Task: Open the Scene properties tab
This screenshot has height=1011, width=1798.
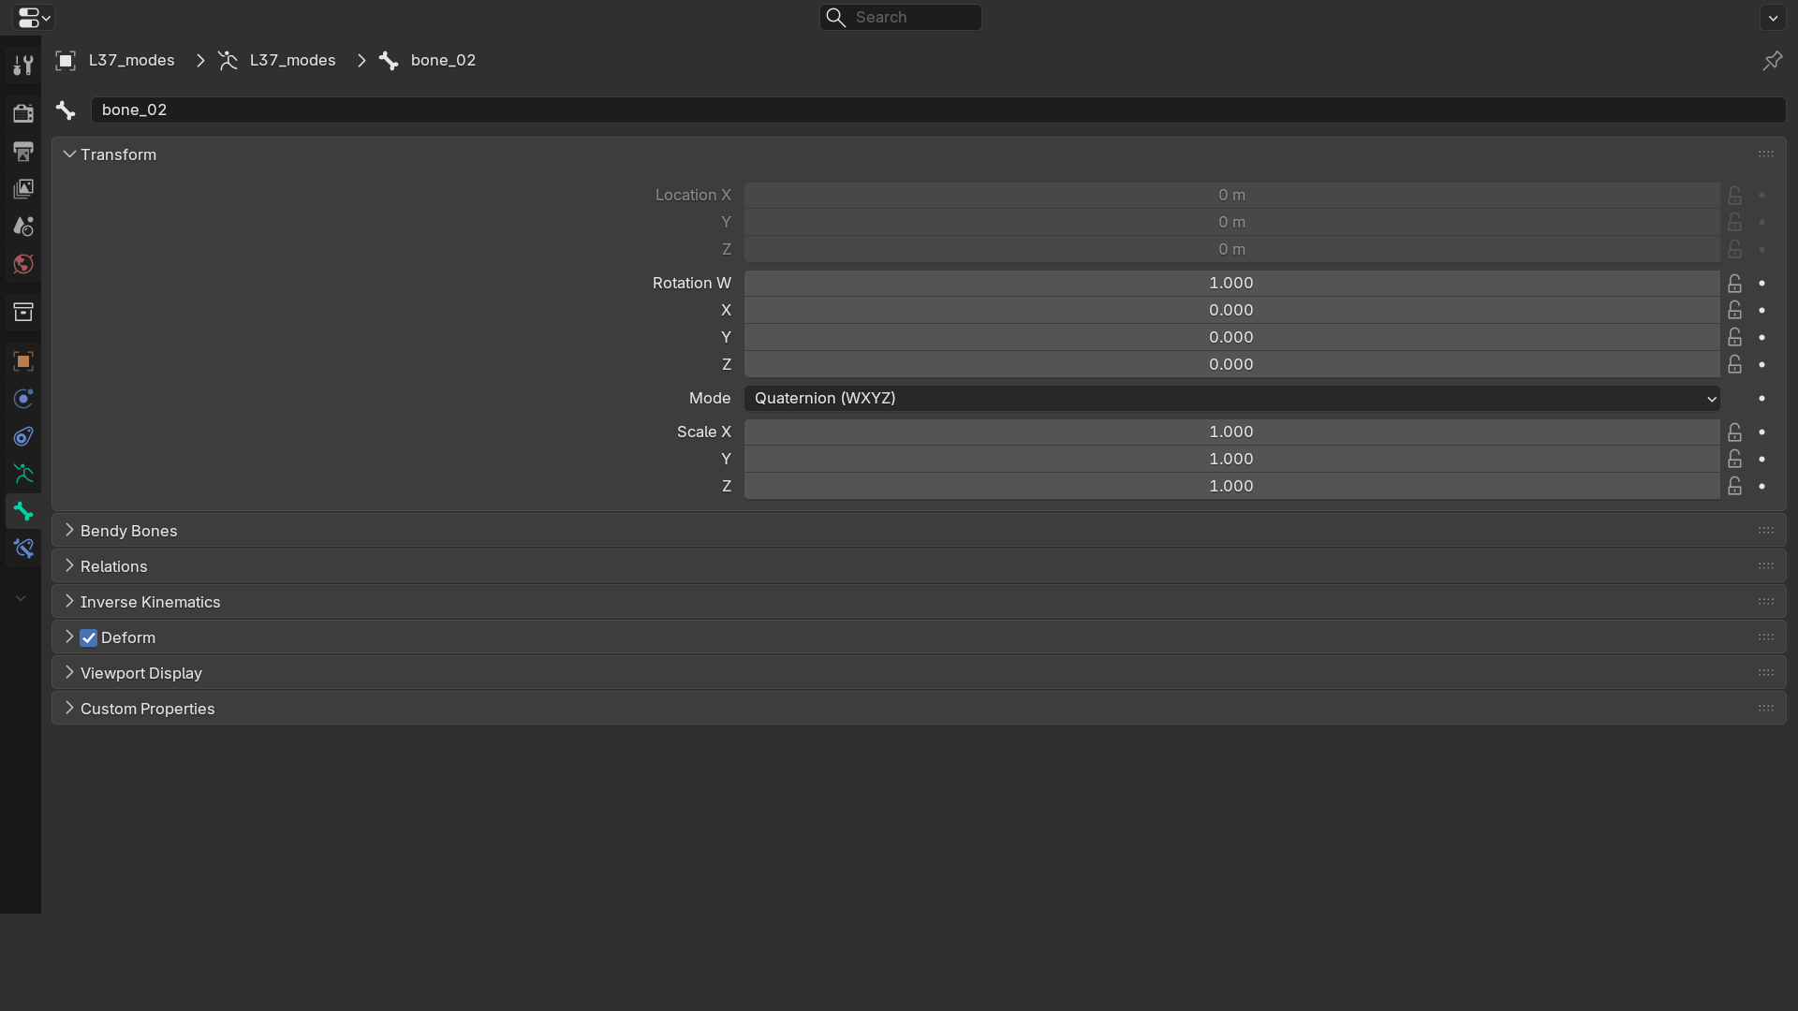Action: pos(22,226)
